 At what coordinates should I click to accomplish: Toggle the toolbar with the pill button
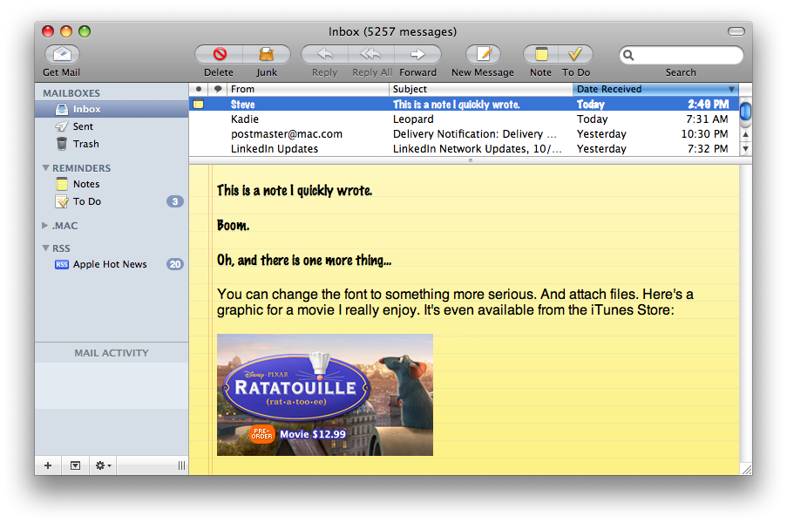click(736, 31)
